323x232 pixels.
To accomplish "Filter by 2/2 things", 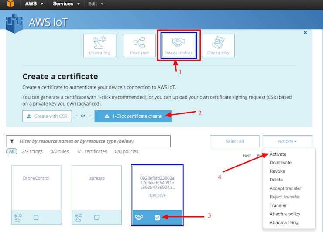I will [x=32, y=151].
